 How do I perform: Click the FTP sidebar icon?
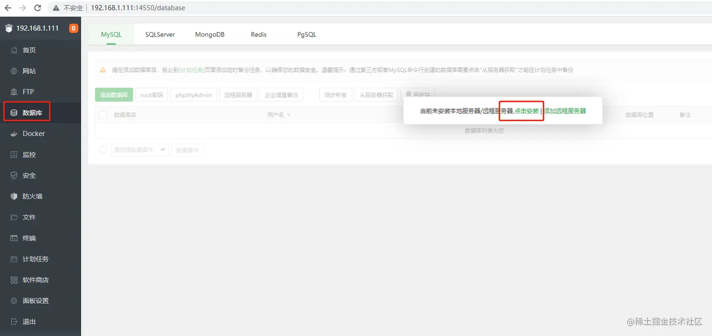click(x=14, y=92)
